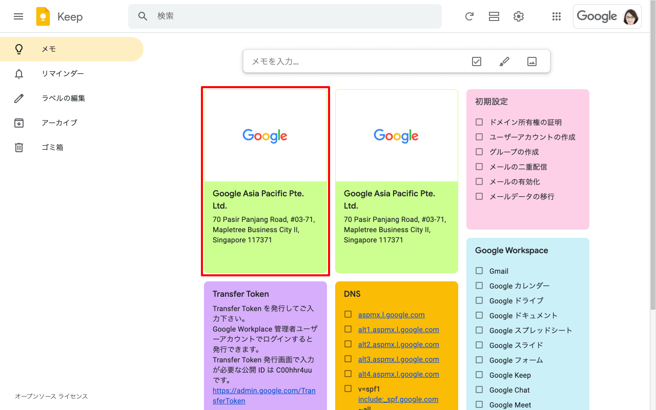Screen dimensions: 656x410
Task: Open the Google apps grid icon
Action: [557, 16]
